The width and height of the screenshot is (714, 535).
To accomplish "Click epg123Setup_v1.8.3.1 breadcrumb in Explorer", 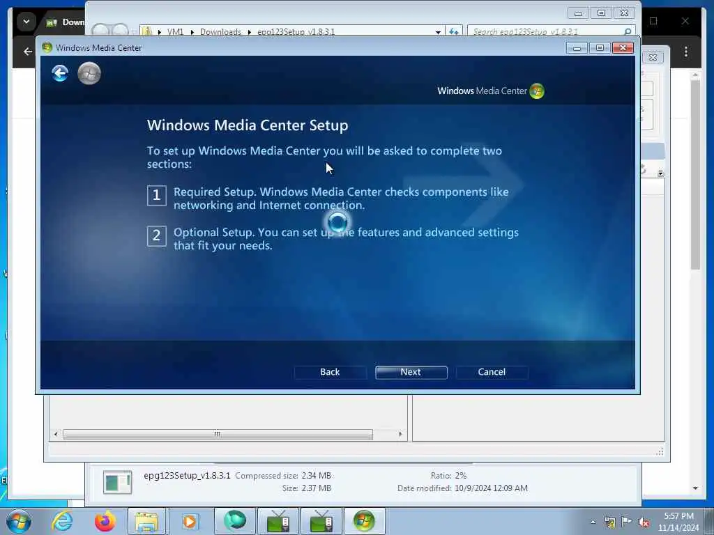I will (296, 31).
